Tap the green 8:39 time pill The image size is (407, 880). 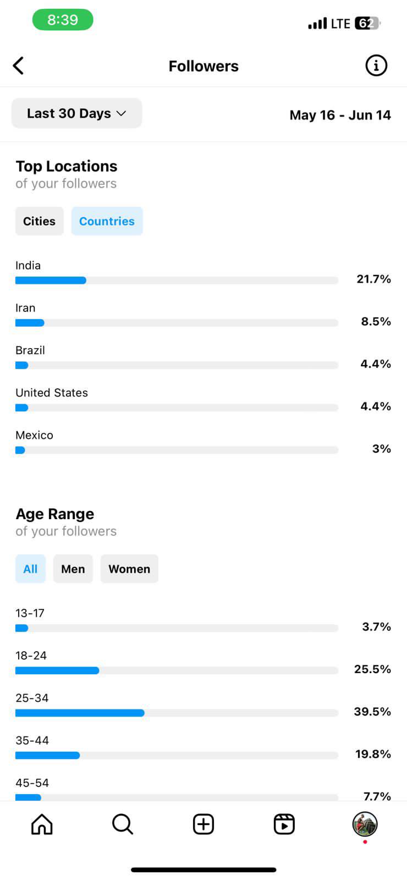pos(63,20)
